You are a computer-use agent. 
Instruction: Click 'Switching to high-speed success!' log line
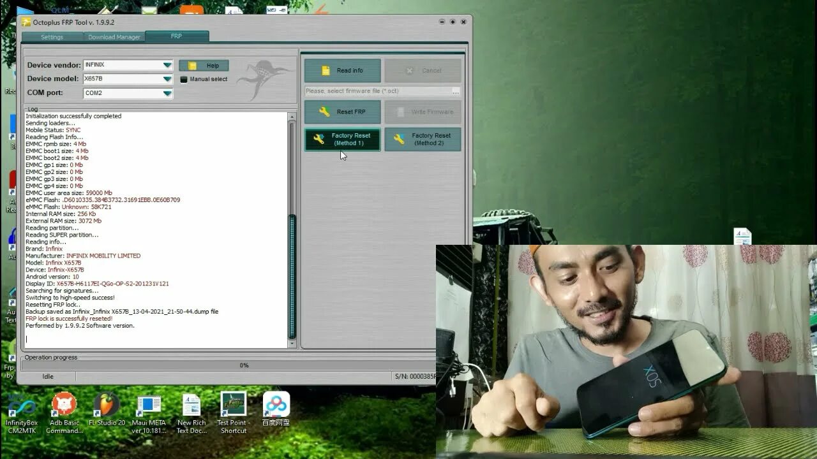point(70,298)
